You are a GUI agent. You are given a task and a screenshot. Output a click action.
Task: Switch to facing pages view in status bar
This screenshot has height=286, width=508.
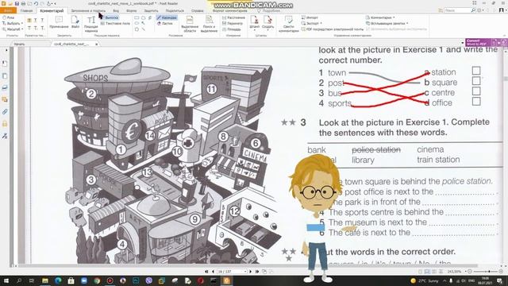pos(434,272)
